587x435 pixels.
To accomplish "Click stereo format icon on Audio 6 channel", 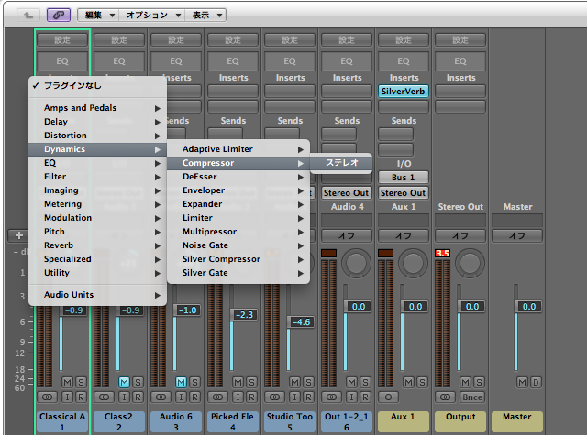I will (x=161, y=397).
